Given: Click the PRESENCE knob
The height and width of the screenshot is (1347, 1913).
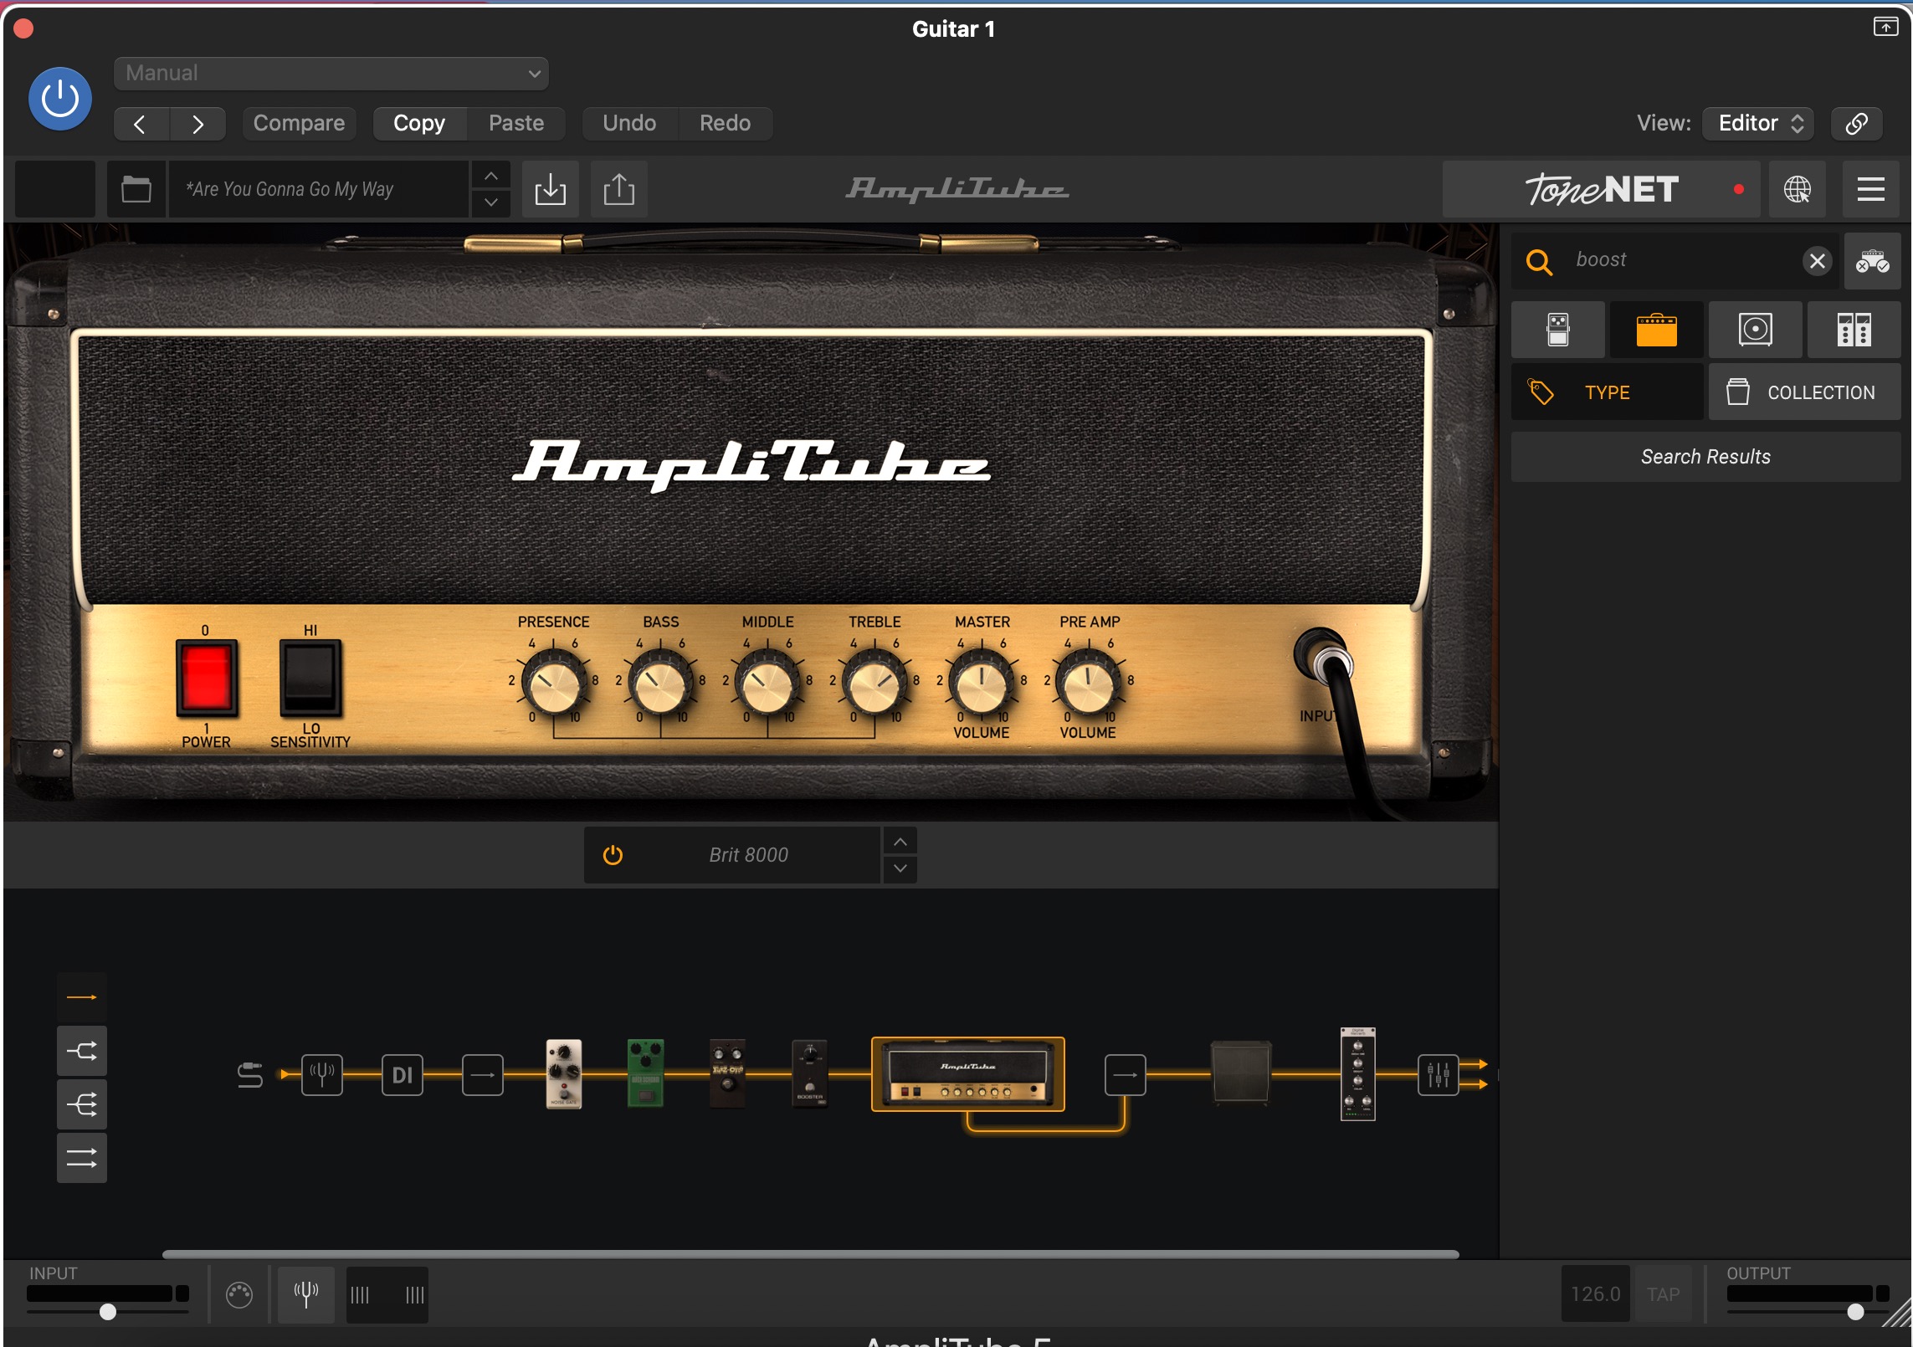Looking at the screenshot, I should pyautogui.click(x=554, y=684).
